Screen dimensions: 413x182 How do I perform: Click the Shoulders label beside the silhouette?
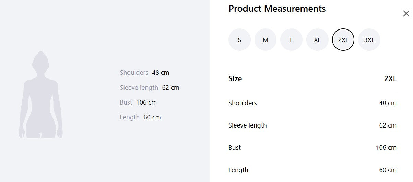pos(134,73)
